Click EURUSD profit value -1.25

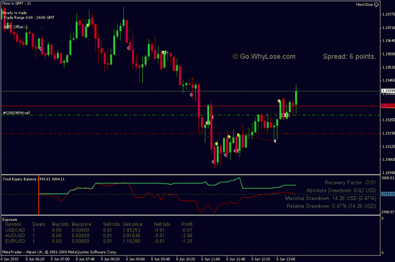tap(186, 241)
